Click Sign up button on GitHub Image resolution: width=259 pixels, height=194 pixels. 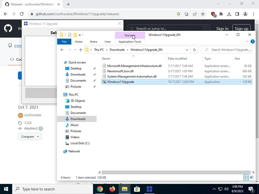pos(242,29)
